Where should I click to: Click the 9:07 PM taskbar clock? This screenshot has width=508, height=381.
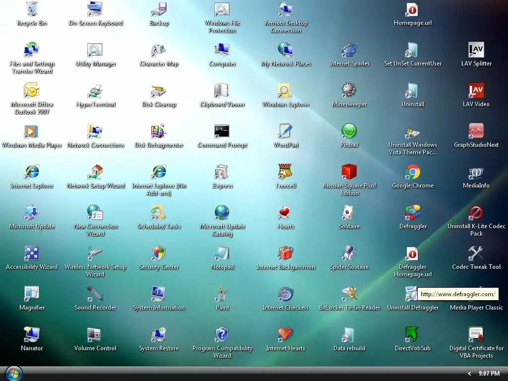489,374
